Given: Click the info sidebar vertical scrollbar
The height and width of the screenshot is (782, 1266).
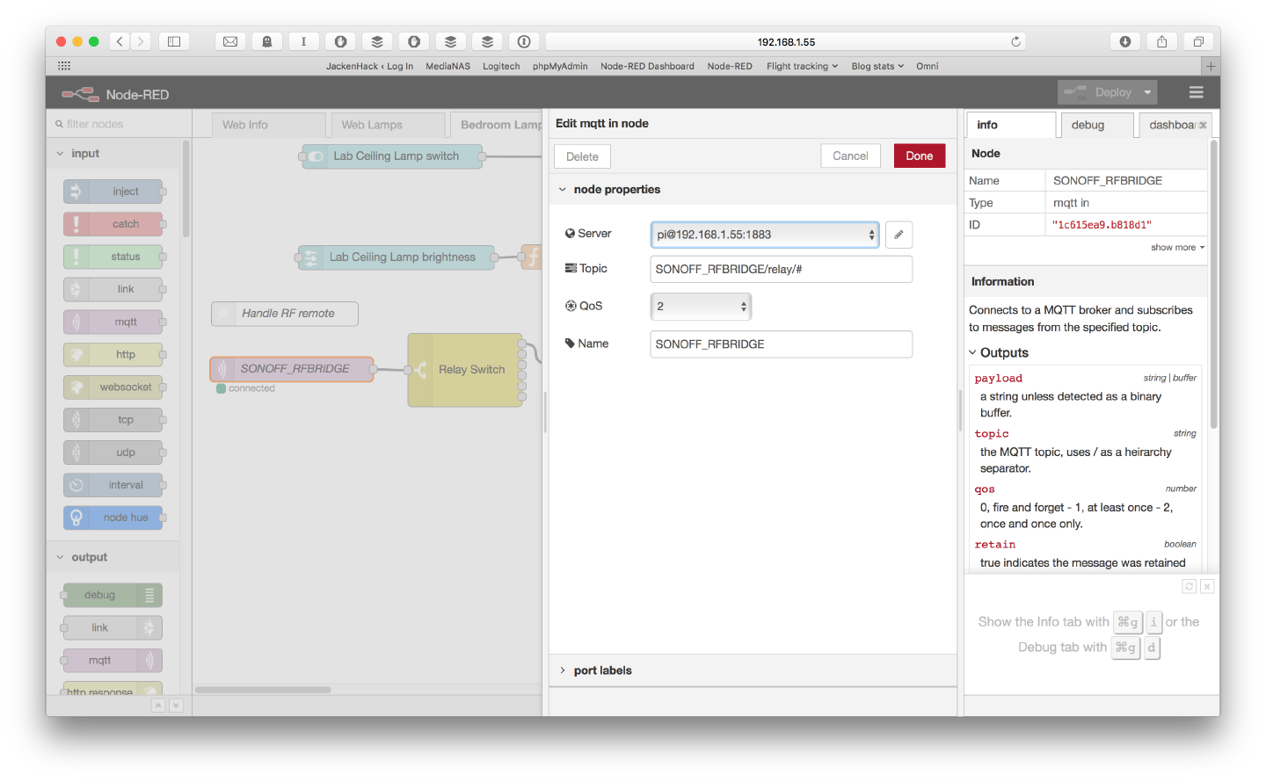Looking at the screenshot, I should (1214, 284).
